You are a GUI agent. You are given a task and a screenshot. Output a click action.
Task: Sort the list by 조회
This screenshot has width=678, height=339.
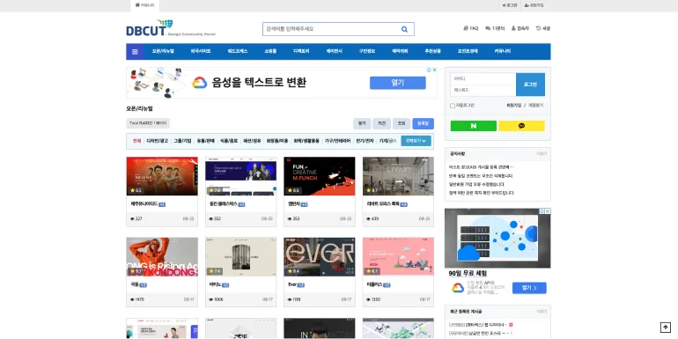pyautogui.click(x=402, y=123)
